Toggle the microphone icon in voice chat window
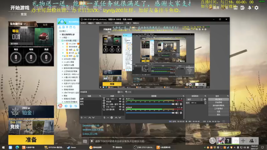Image resolution: width=267 pixels, height=150 pixels. click(71, 106)
